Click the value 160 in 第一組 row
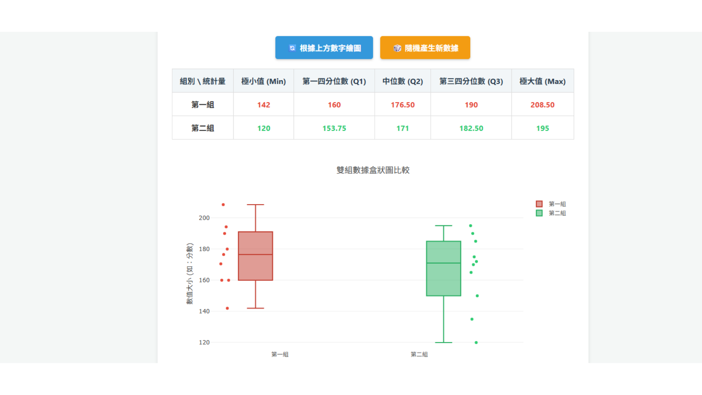 (334, 105)
